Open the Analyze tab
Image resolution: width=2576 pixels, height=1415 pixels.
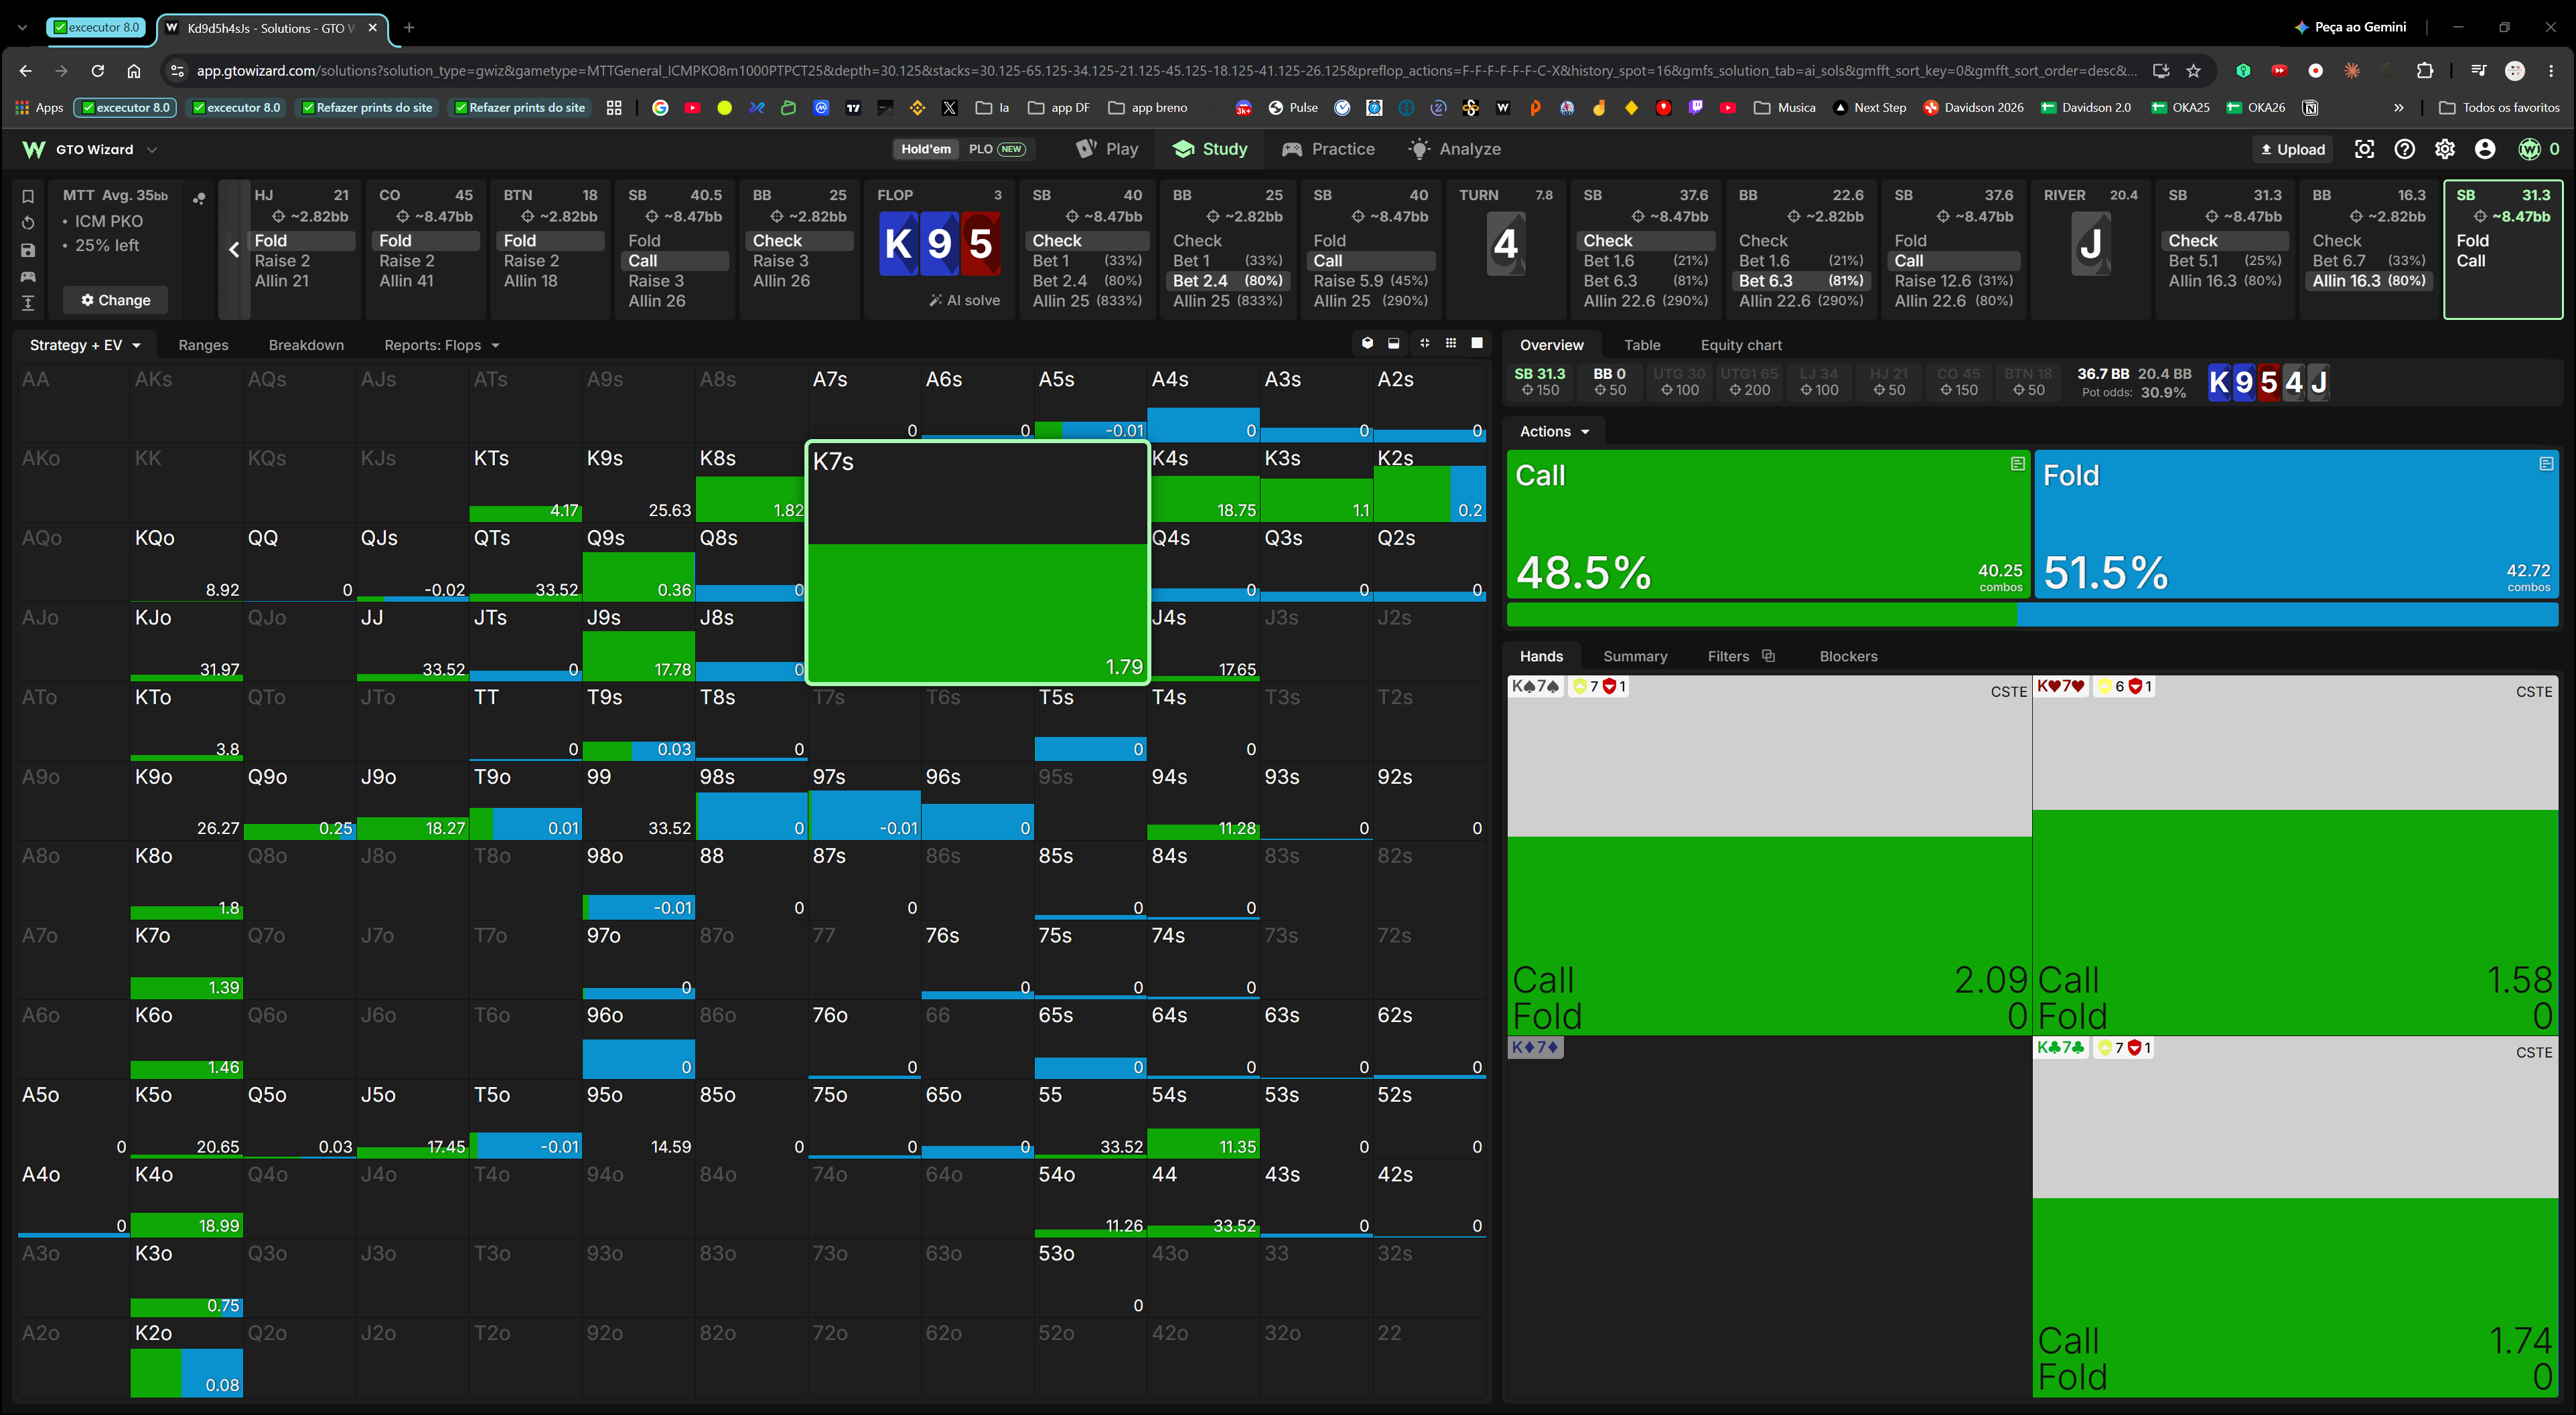[1455, 149]
